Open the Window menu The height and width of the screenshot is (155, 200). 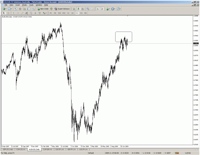click(39, 5)
